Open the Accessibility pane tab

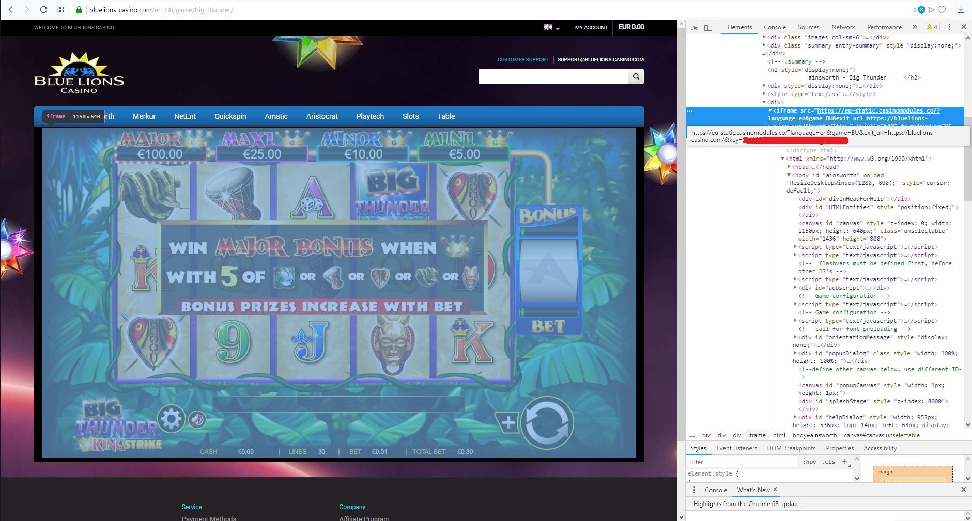pyautogui.click(x=880, y=448)
